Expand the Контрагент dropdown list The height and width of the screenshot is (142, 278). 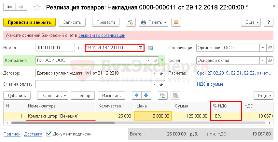coord(148,60)
